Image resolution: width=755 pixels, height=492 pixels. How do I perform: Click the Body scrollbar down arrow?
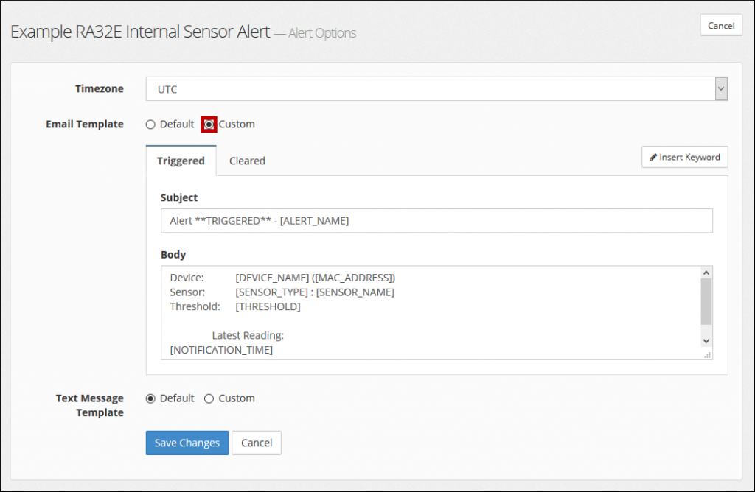tap(706, 341)
